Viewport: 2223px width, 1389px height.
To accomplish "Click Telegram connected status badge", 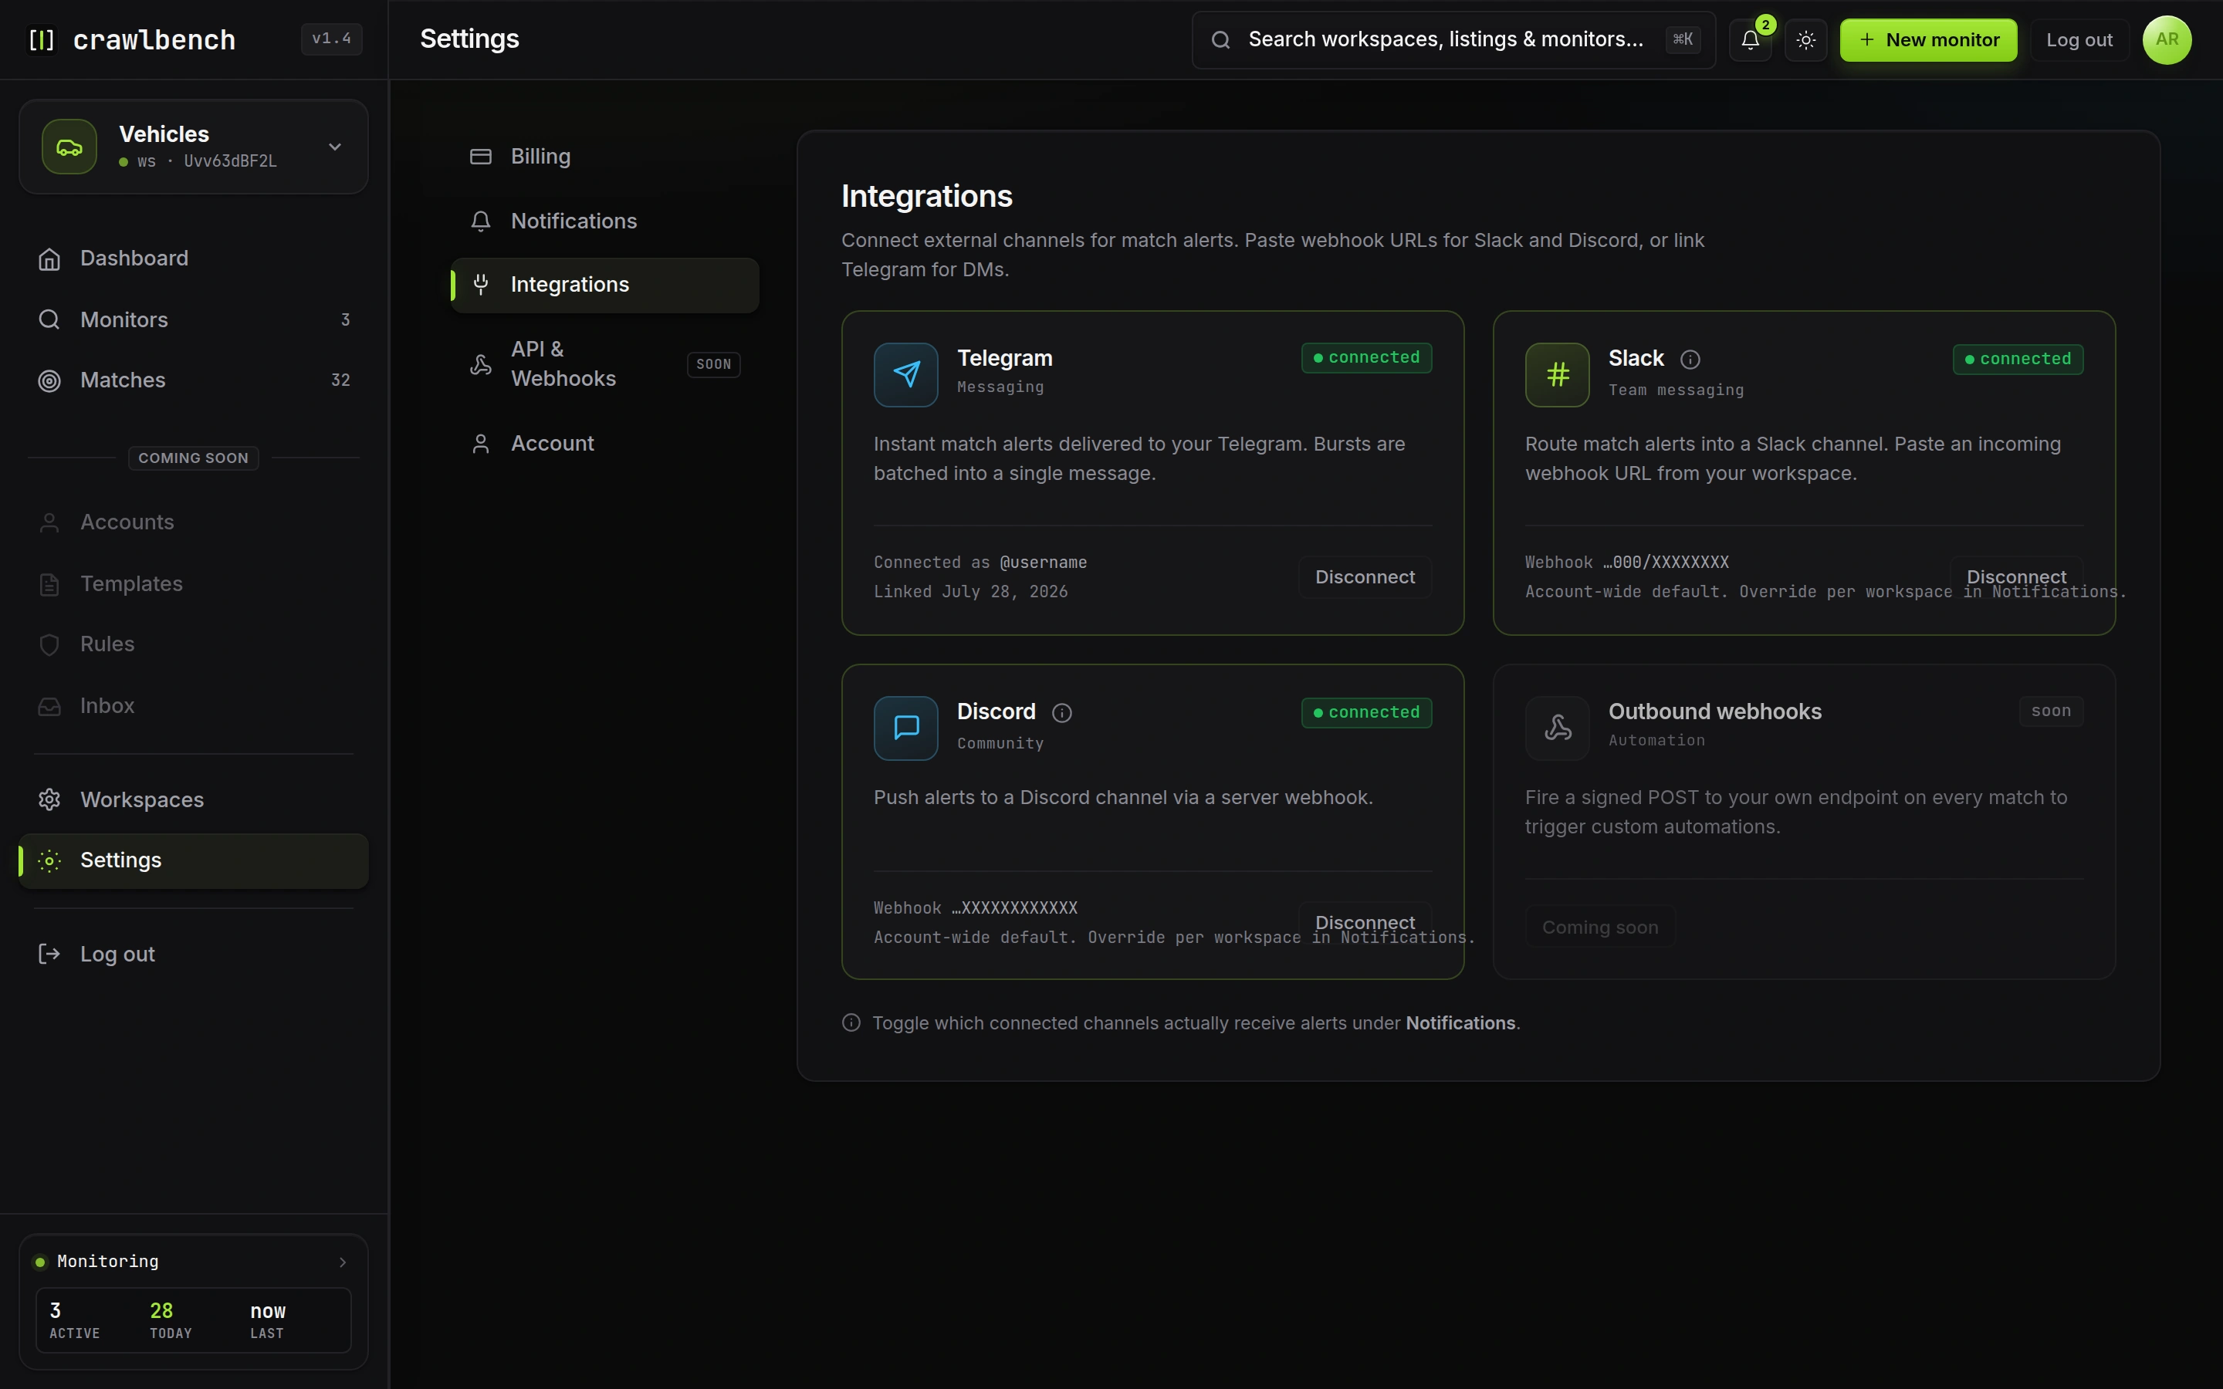I will tap(1366, 357).
